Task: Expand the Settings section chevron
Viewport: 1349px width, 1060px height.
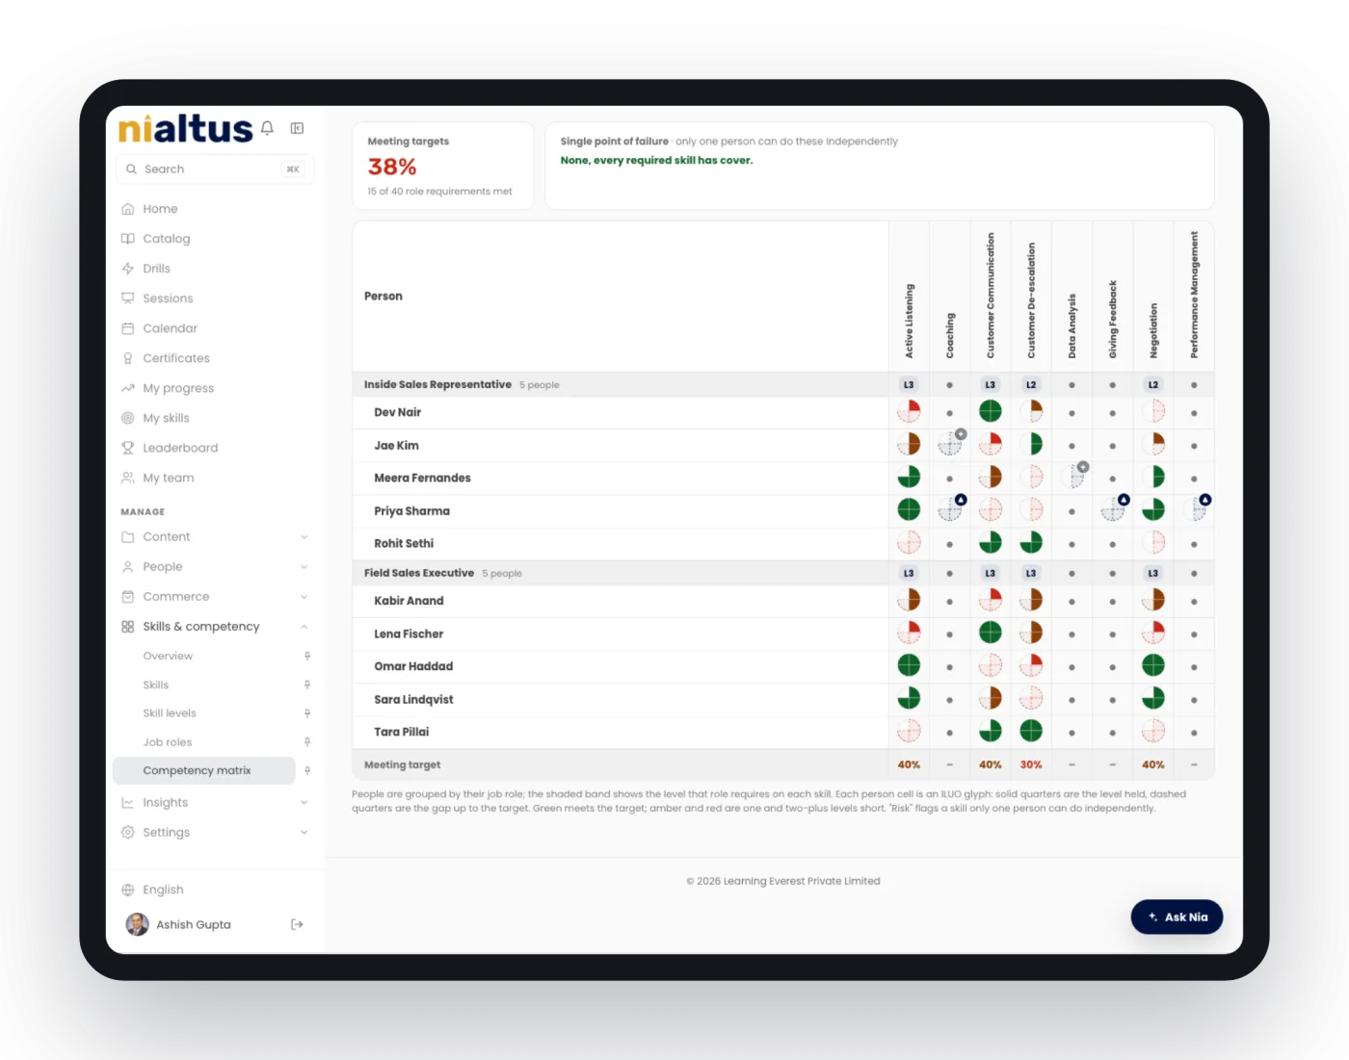Action: tap(304, 833)
